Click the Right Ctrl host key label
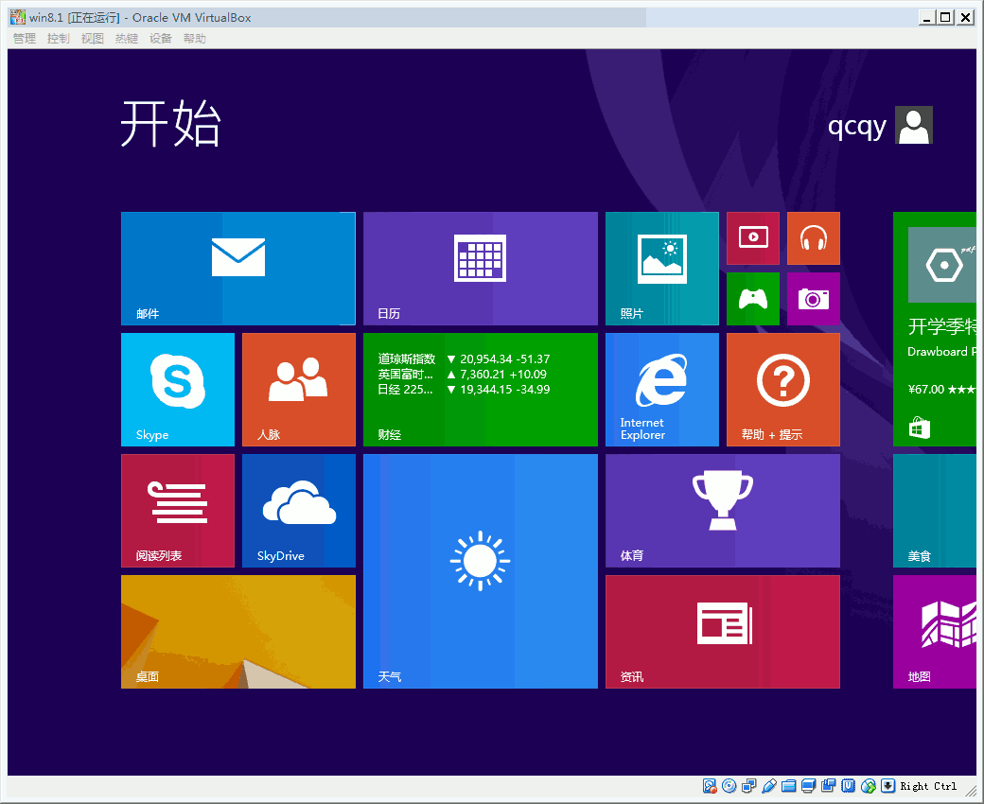Image resolution: width=984 pixels, height=804 pixels. click(928, 786)
